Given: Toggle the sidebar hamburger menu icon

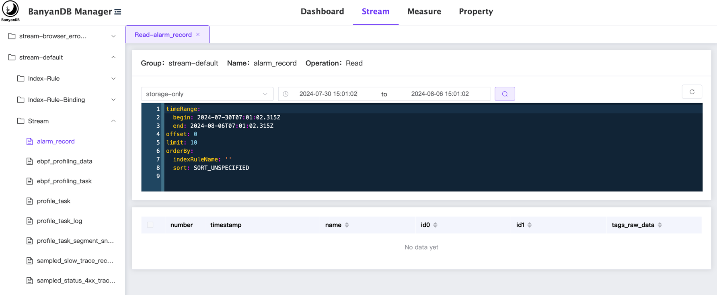Looking at the screenshot, I should (x=118, y=12).
